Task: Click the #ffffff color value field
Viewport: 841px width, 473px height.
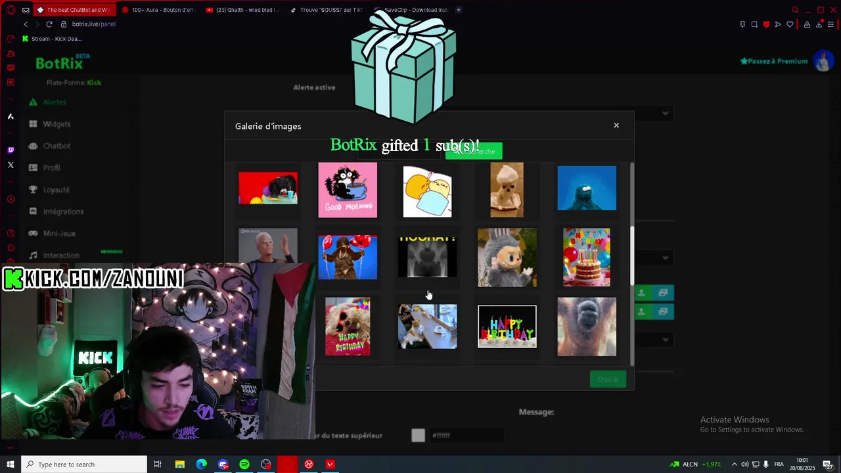Action: 466,435
